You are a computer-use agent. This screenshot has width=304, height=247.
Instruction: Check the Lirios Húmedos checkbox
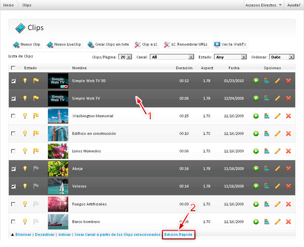click(x=13, y=151)
